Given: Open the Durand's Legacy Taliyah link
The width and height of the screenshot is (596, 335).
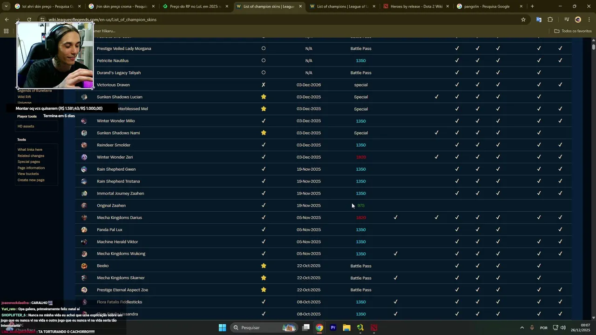Looking at the screenshot, I should pyautogui.click(x=119, y=73).
